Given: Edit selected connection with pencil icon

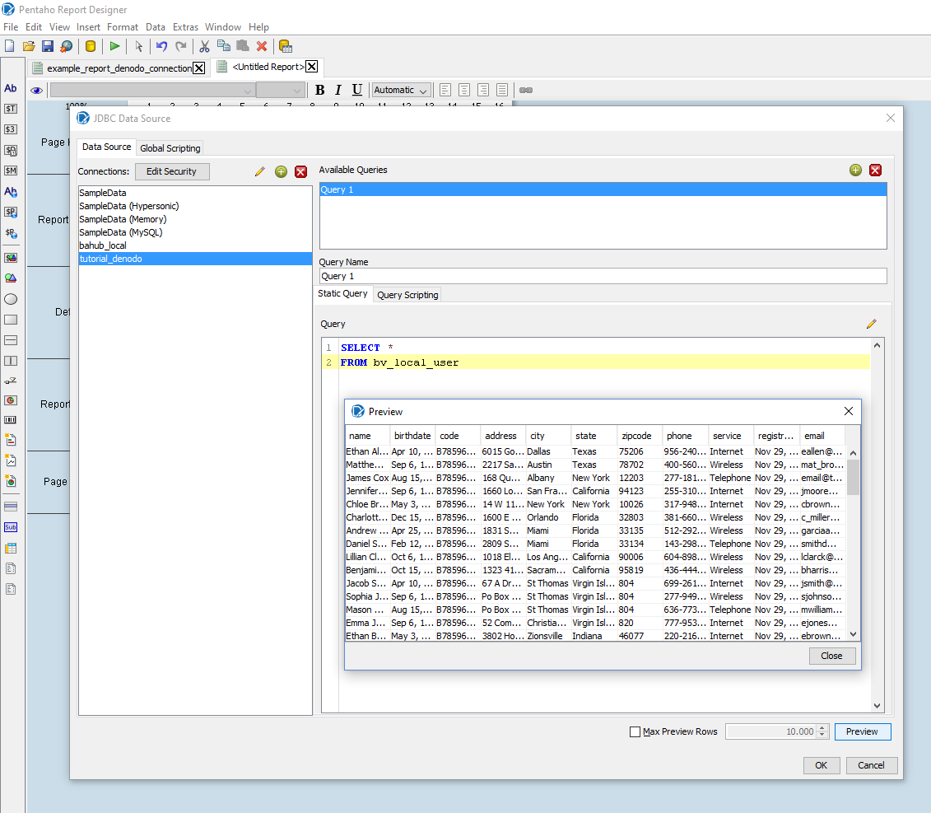Looking at the screenshot, I should pos(259,171).
